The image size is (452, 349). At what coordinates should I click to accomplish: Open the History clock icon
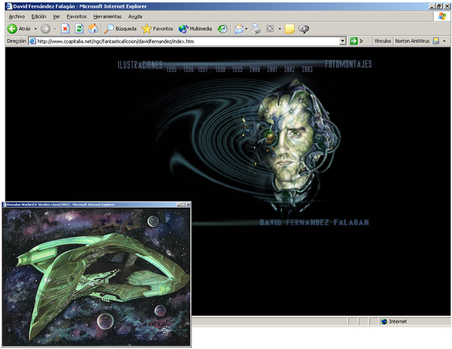[x=222, y=29]
